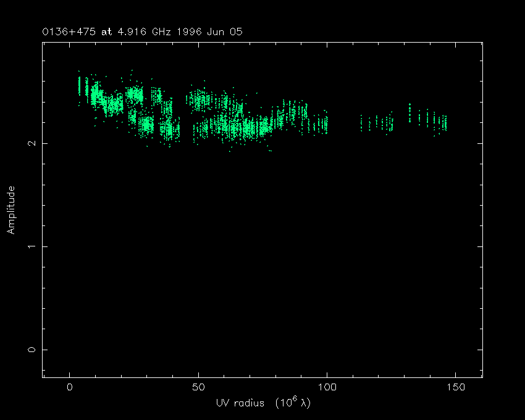Click the dense data cluster near UV radius 70
The width and height of the screenshot is (525, 420).
(x=249, y=128)
